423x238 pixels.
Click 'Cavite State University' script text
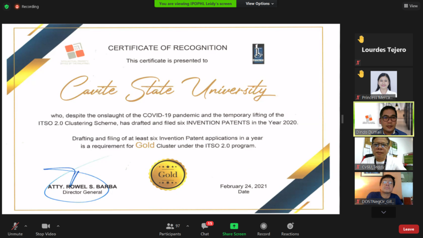click(167, 88)
